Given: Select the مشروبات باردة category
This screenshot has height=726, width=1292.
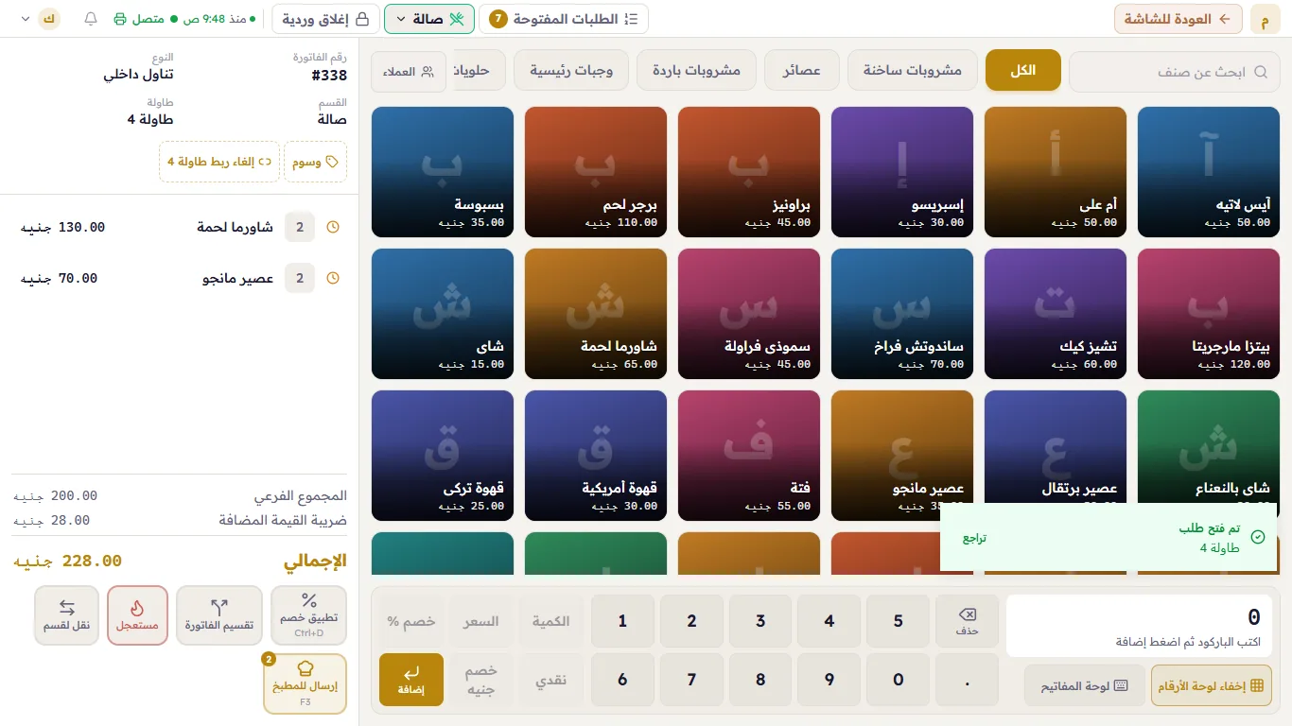Looking at the screenshot, I should [x=696, y=71].
